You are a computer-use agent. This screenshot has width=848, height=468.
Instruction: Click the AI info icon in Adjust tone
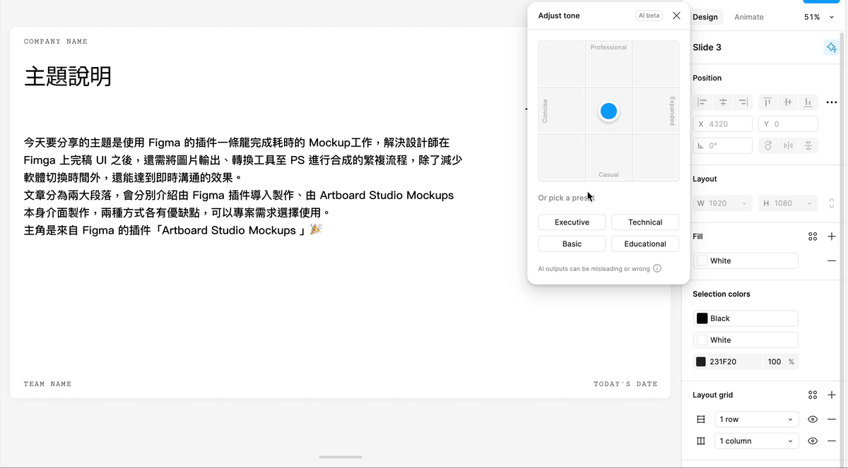657,268
